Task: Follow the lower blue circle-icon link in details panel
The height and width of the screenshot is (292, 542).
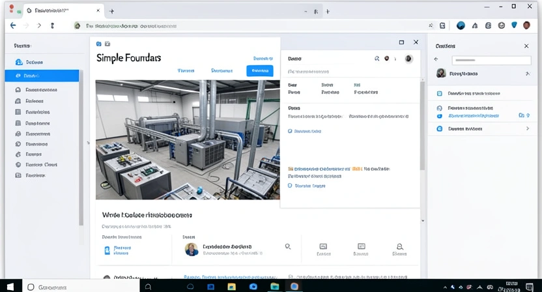Action: 307,186
